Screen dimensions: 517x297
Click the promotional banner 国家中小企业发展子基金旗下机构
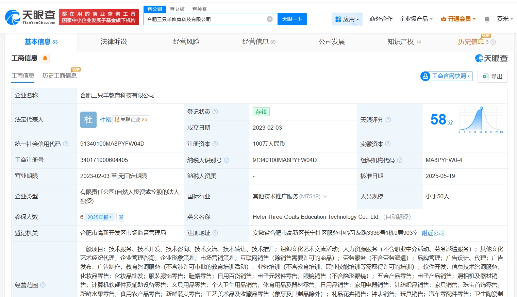(99, 17)
